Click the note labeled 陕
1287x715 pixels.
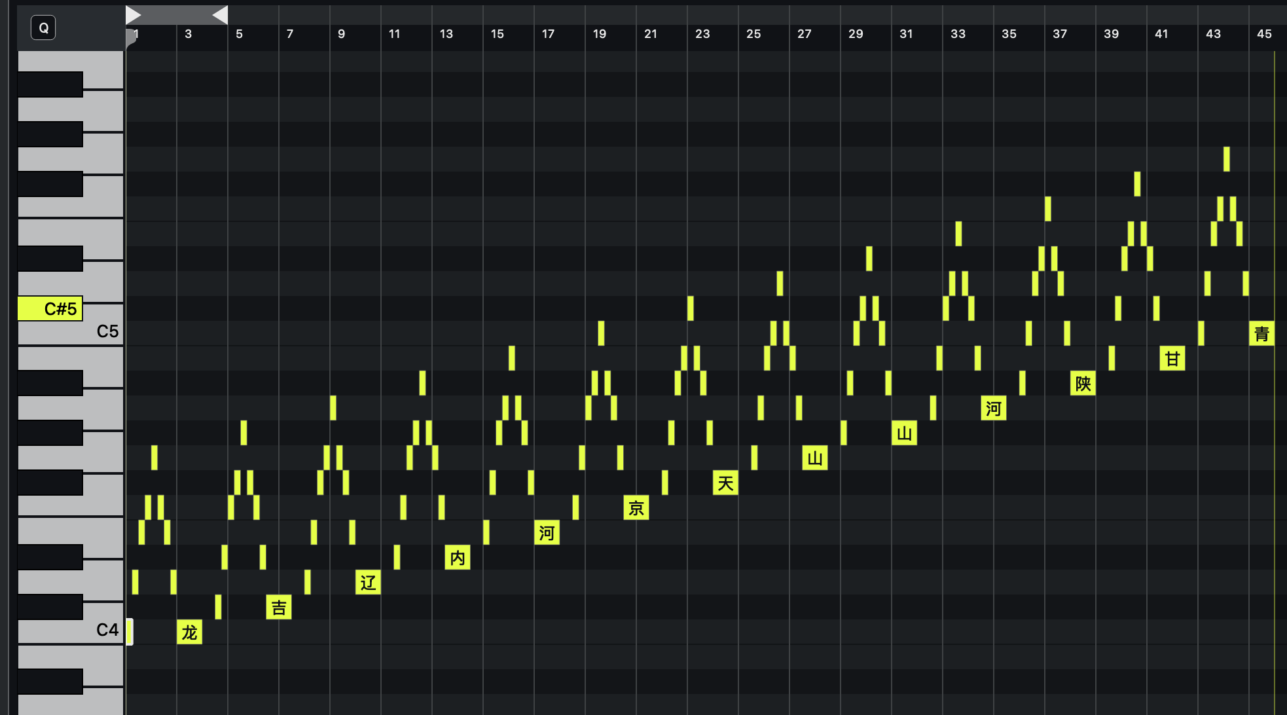[1083, 384]
